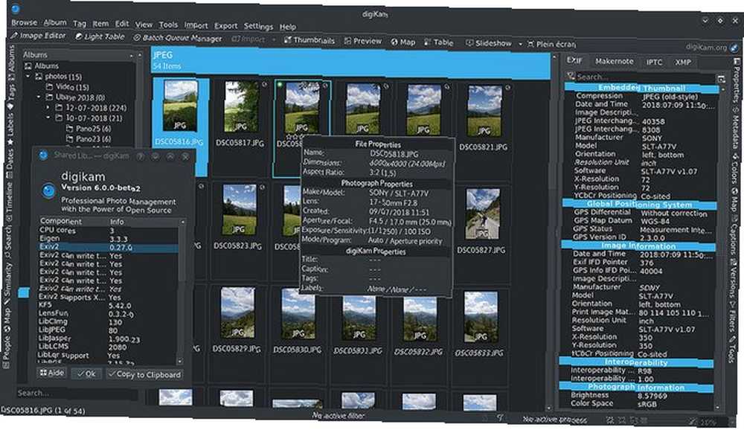This screenshot has width=744, height=430.
Task: Open the Light Table tool
Action: (x=100, y=36)
